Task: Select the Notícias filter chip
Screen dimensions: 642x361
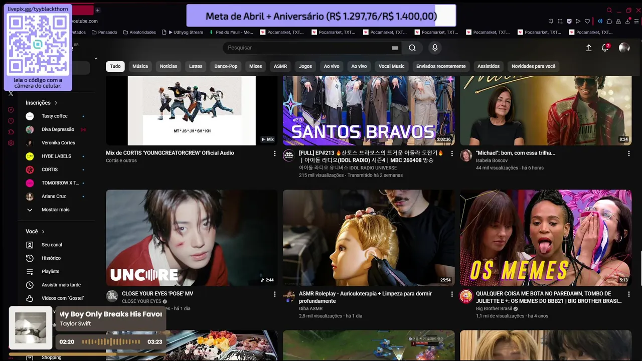Action: click(x=169, y=66)
